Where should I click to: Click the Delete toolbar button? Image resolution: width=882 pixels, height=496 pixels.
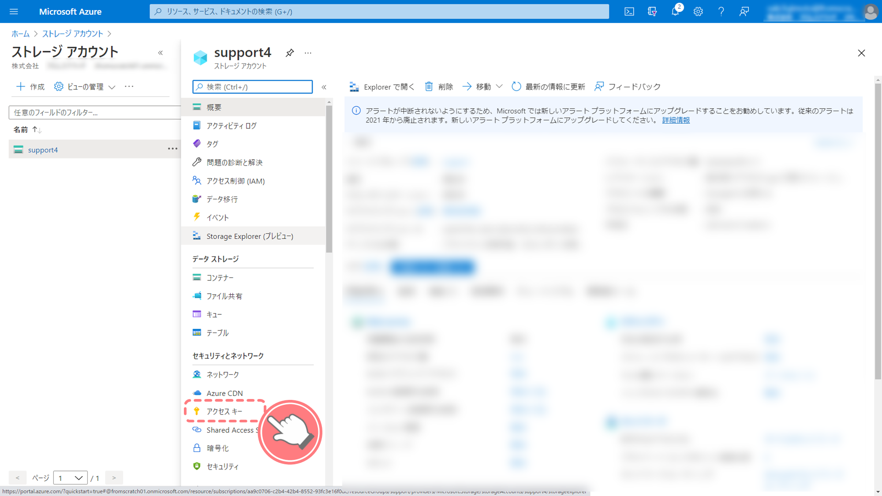(439, 87)
